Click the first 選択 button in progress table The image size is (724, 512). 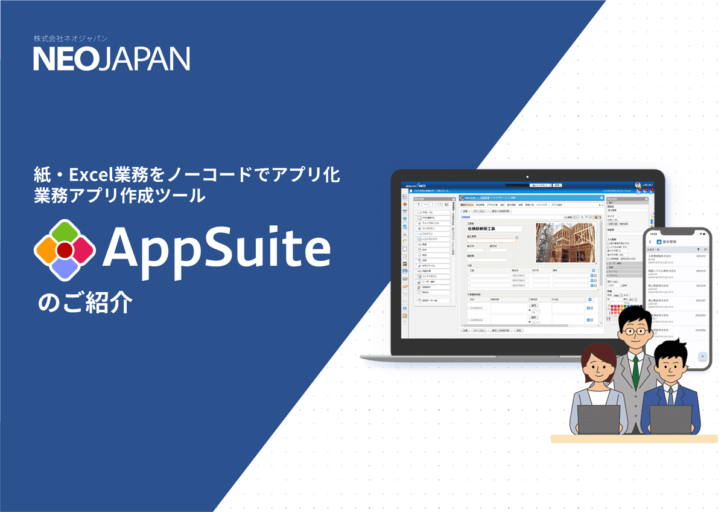[x=533, y=306]
